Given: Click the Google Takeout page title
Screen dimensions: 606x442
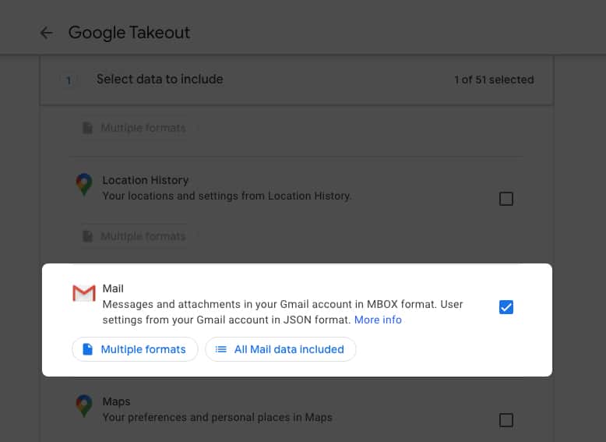Looking at the screenshot, I should click(x=129, y=33).
